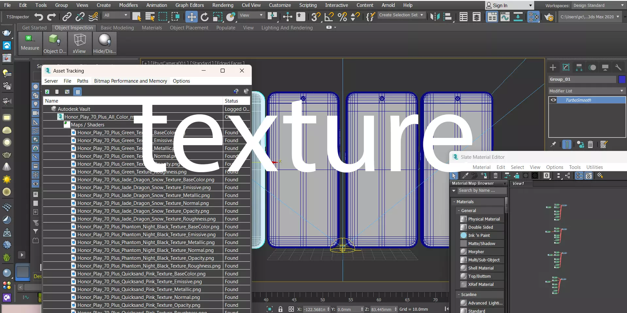Click the Redo arrow in main toolbar
The height and width of the screenshot is (313, 627).
52,17
